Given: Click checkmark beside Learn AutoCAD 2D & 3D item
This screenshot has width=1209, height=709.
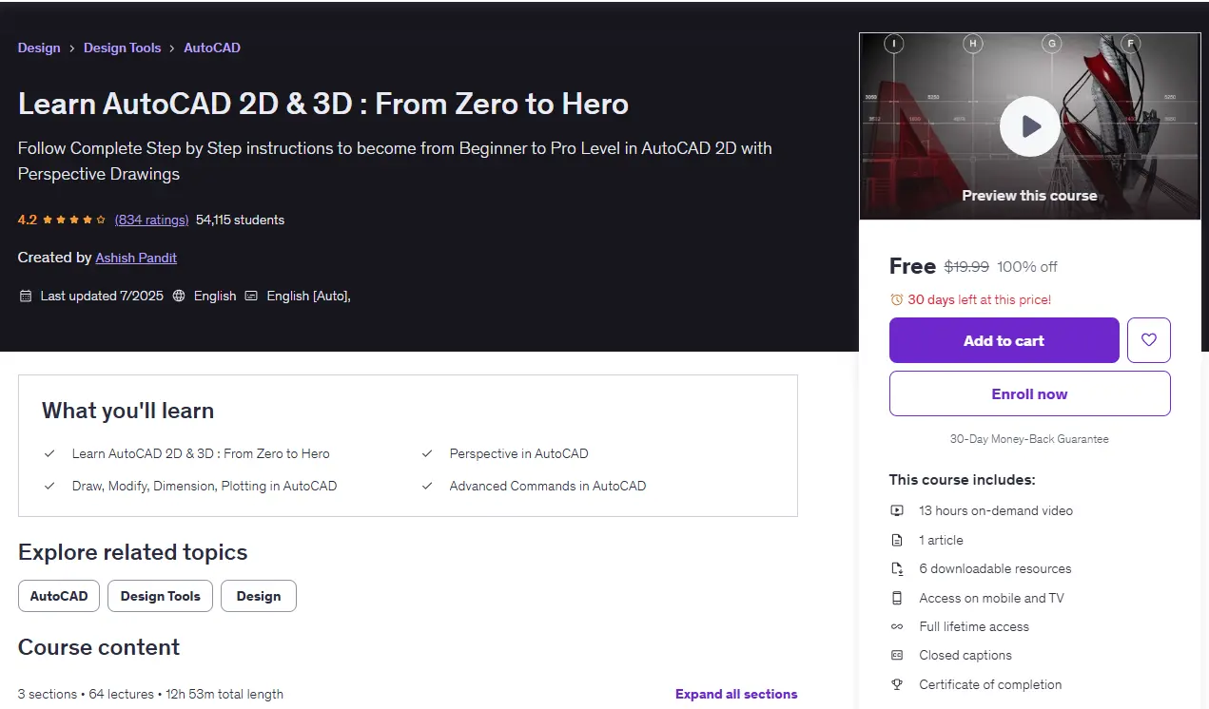Looking at the screenshot, I should pos(49,453).
